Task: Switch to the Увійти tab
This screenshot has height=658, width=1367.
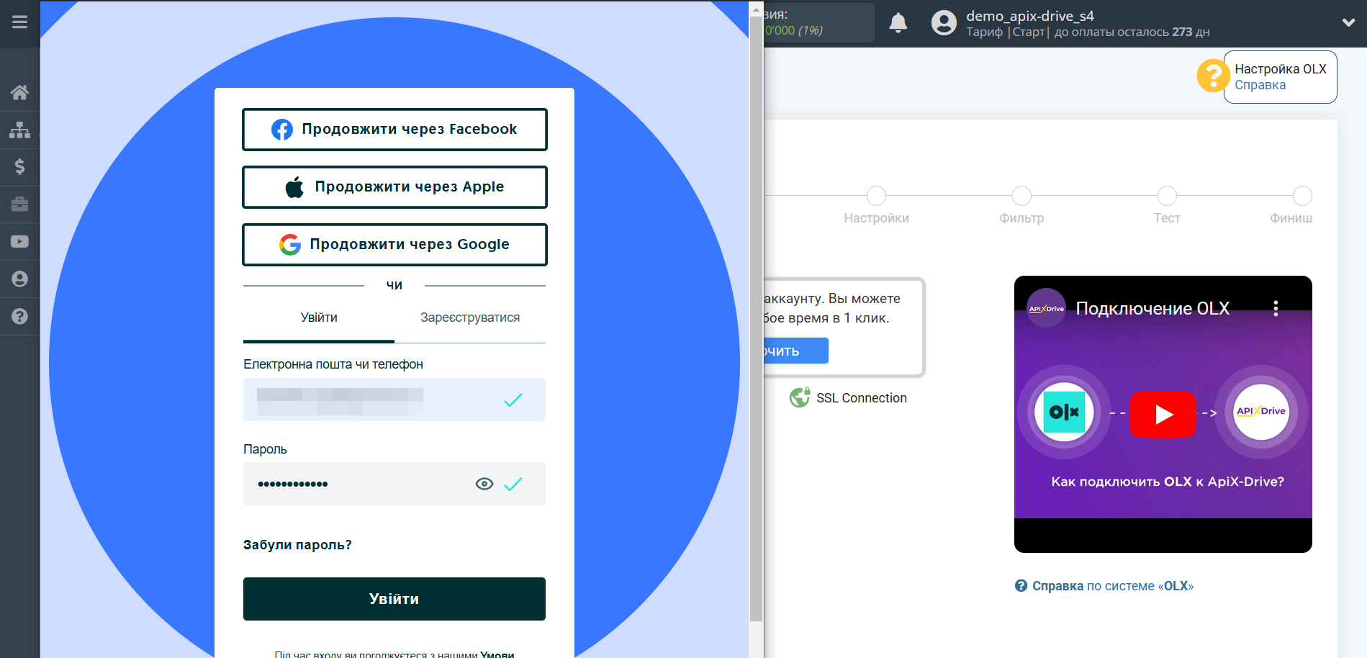Action: [319, 317]
